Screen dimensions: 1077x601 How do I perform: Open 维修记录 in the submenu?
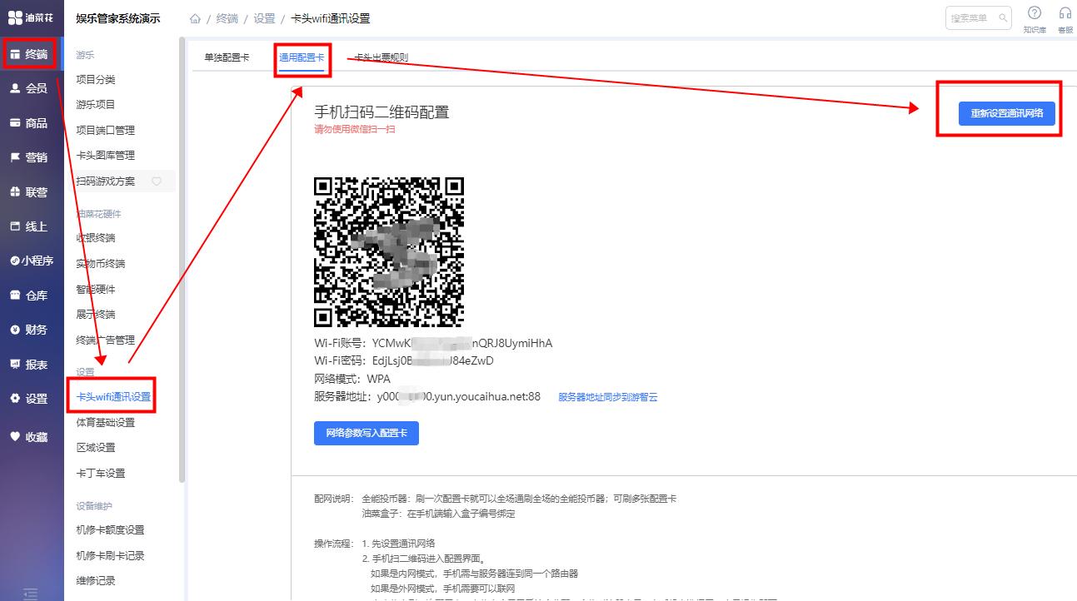(x=96, y=581)
